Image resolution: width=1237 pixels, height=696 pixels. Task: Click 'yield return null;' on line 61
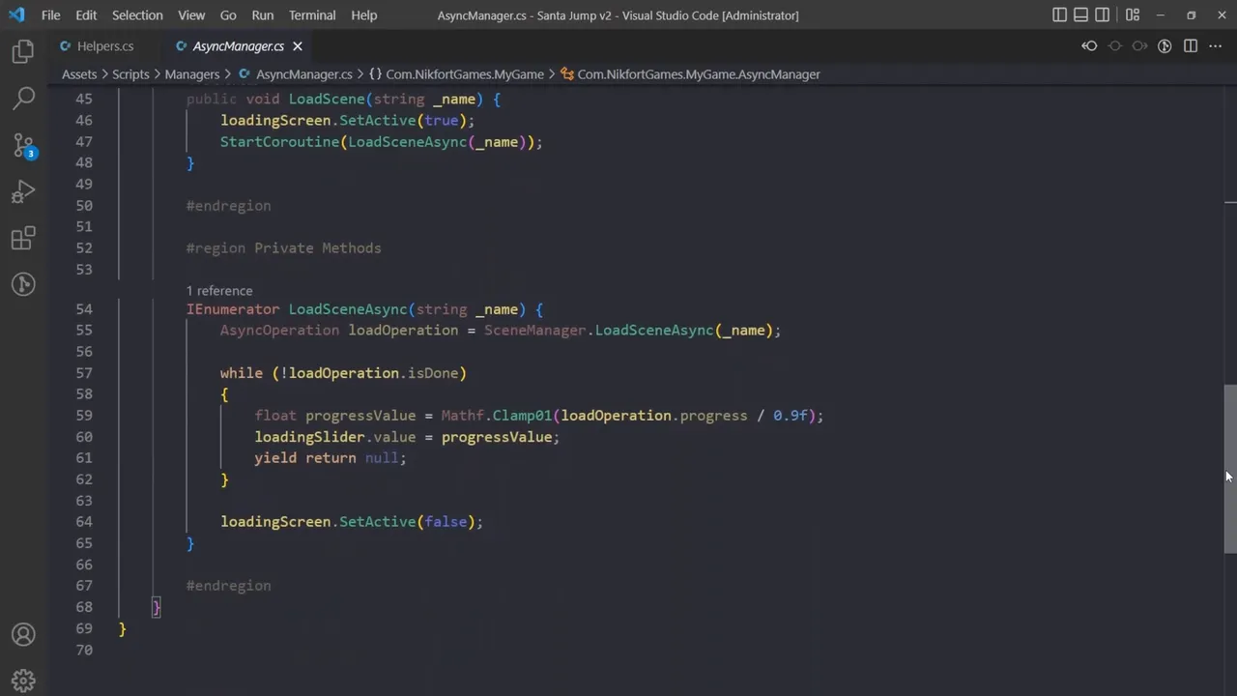coord(331,458)
